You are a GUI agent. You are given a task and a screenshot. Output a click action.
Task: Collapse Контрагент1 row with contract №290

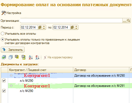click(11, 76)
